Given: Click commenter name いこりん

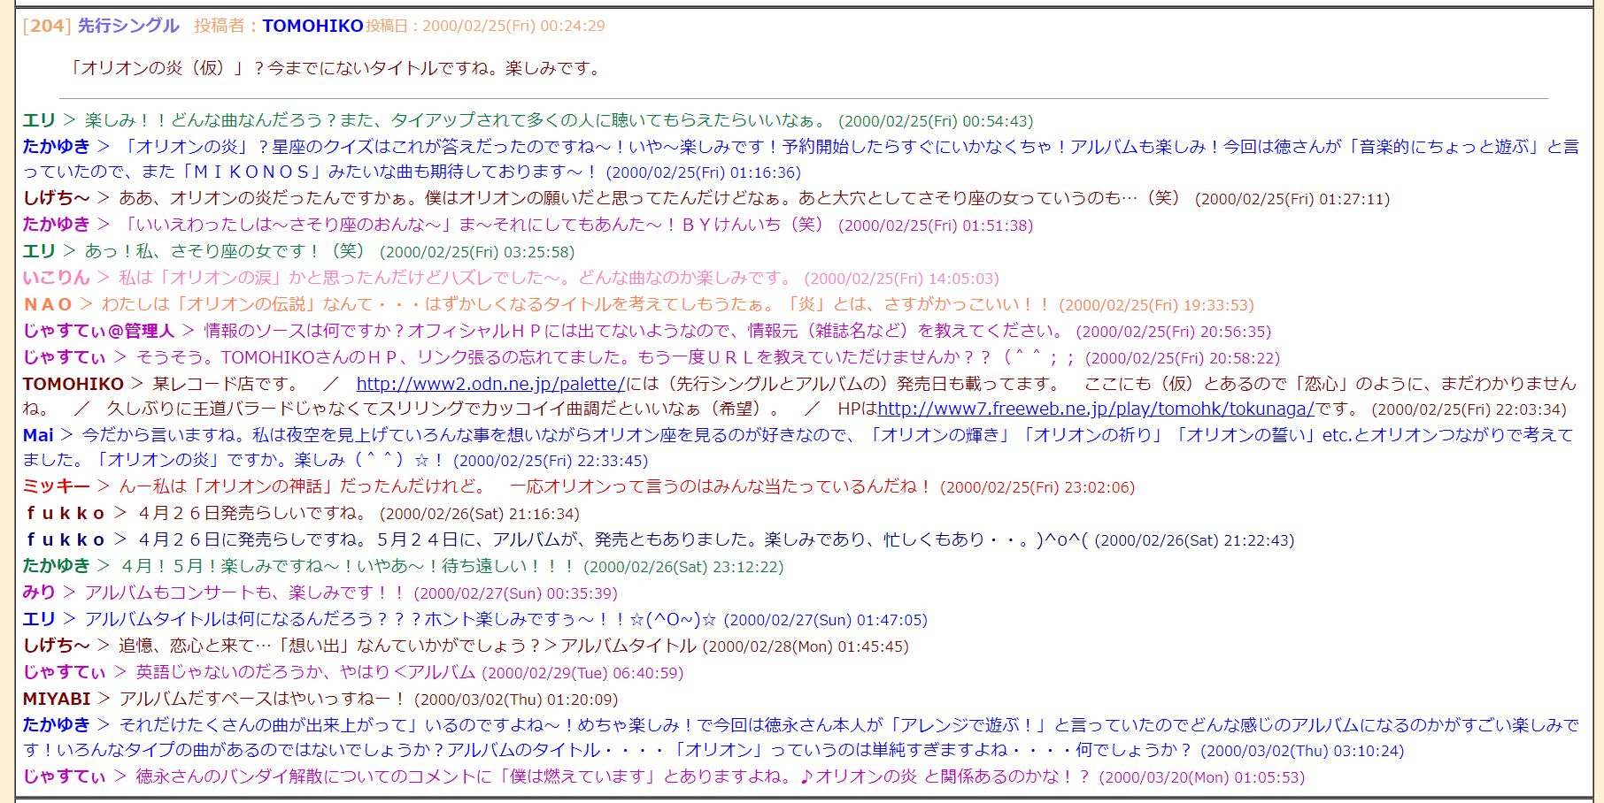Looking at the screenshot, I should (x=57, y=278).
